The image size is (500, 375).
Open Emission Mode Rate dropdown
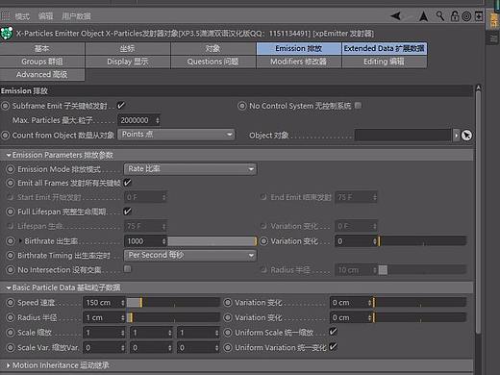coord(190,169)
